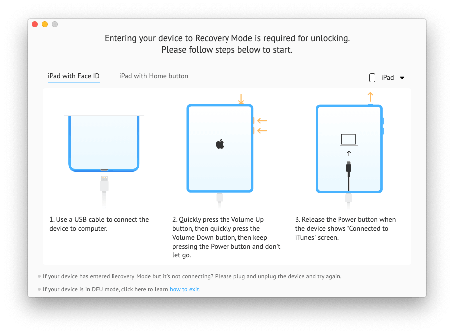Click the bullet beside the Recovery Mode tip

click(39, 276)
